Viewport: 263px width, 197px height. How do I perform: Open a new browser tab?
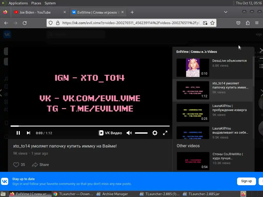coord(132,12)
